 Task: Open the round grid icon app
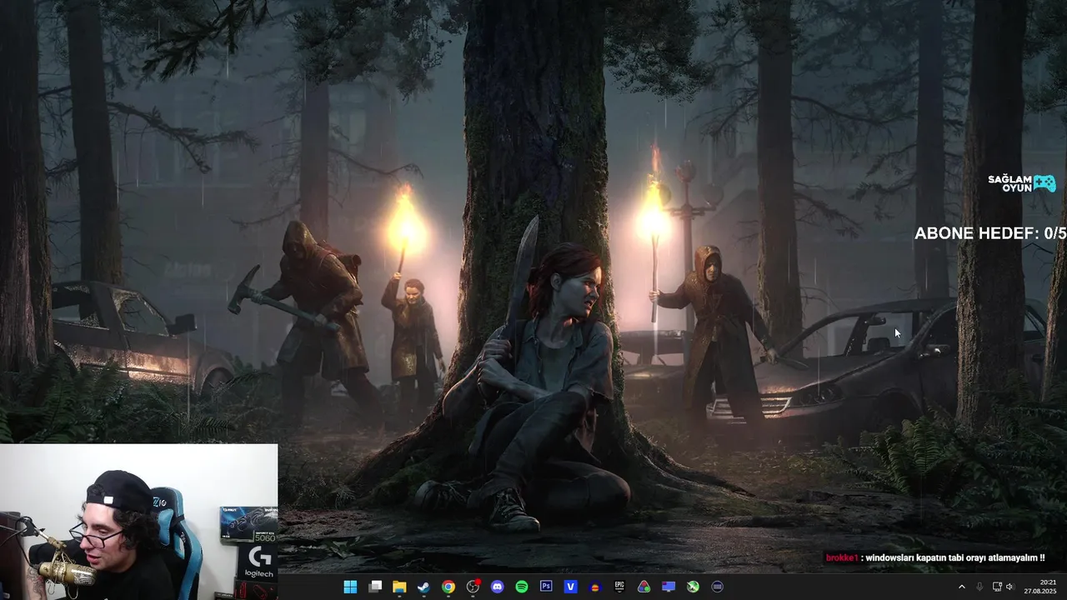coord(718,587)
